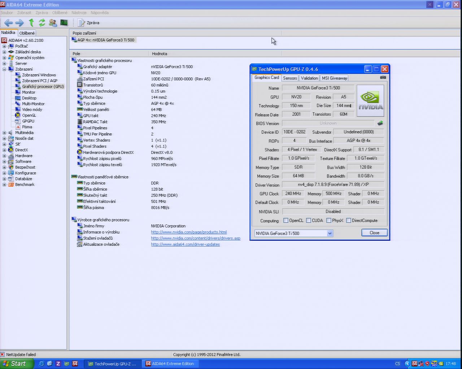The image size is (462, 369).
Task: Click the NVIDIA logo in GPU-Z
Action: tap(370, 101)
